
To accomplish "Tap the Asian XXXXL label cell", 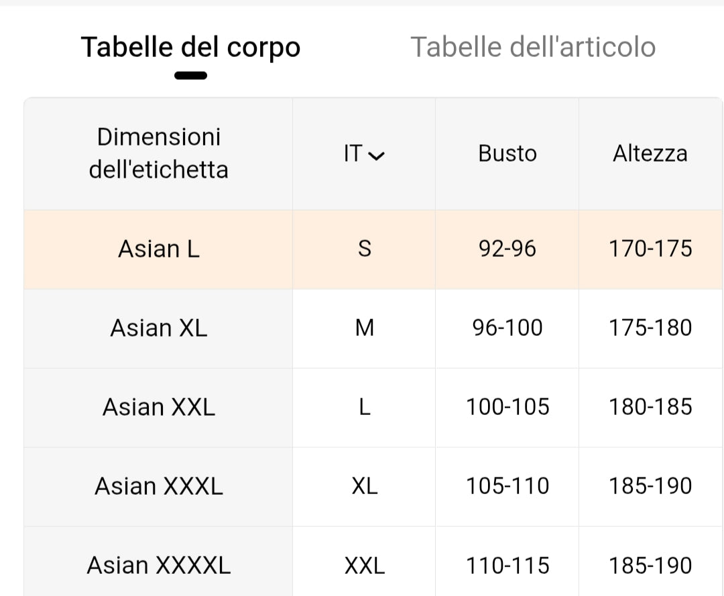I will tap(159, 565).
